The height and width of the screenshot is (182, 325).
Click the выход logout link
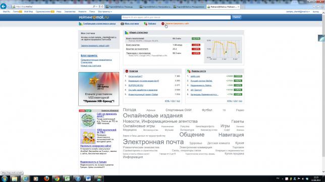coord(316,12)
